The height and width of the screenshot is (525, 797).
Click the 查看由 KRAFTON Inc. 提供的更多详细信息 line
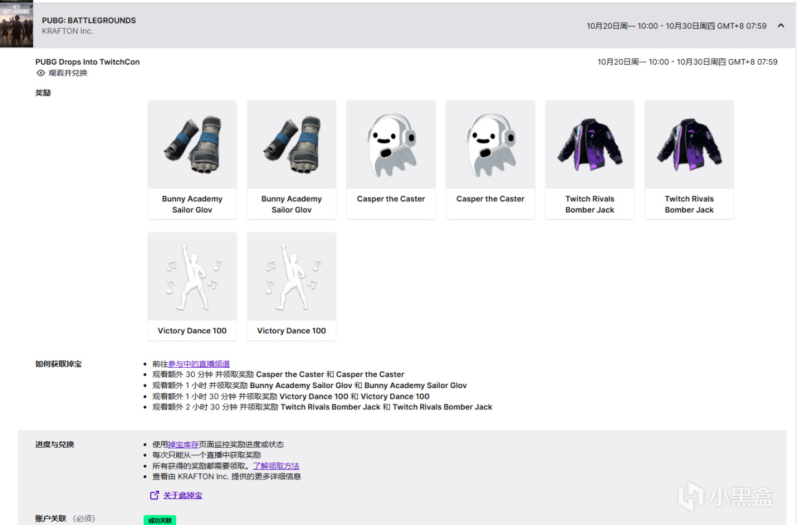click(227, 477)
